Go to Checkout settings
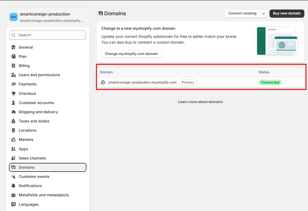The image size is (308, 211). click(x=47, y=94)
